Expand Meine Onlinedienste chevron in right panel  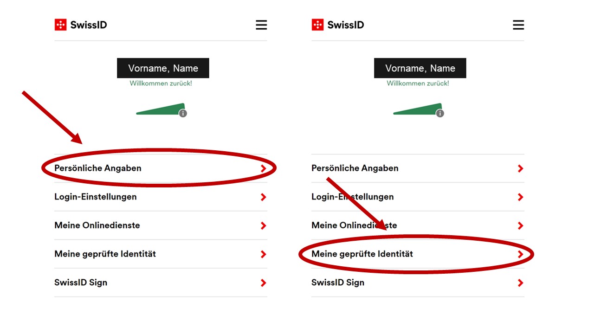520,226
